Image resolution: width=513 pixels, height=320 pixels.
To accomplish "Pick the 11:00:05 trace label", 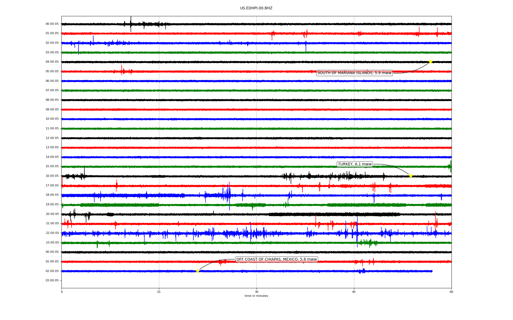I will coord(52,129).
